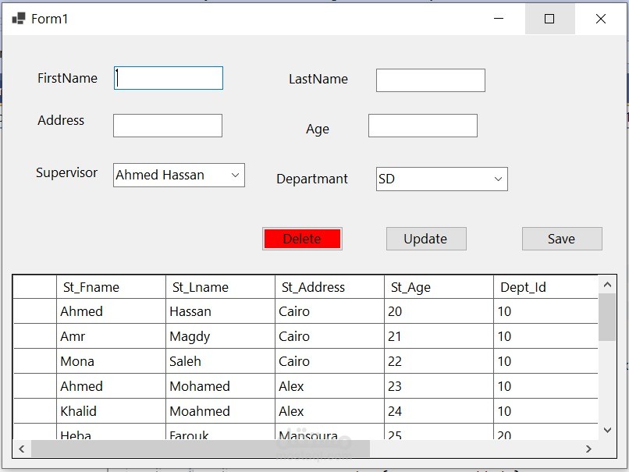629x472 pixels.
Task: Click the cell 'Mohamed'
Action: (x=220, y=386)
